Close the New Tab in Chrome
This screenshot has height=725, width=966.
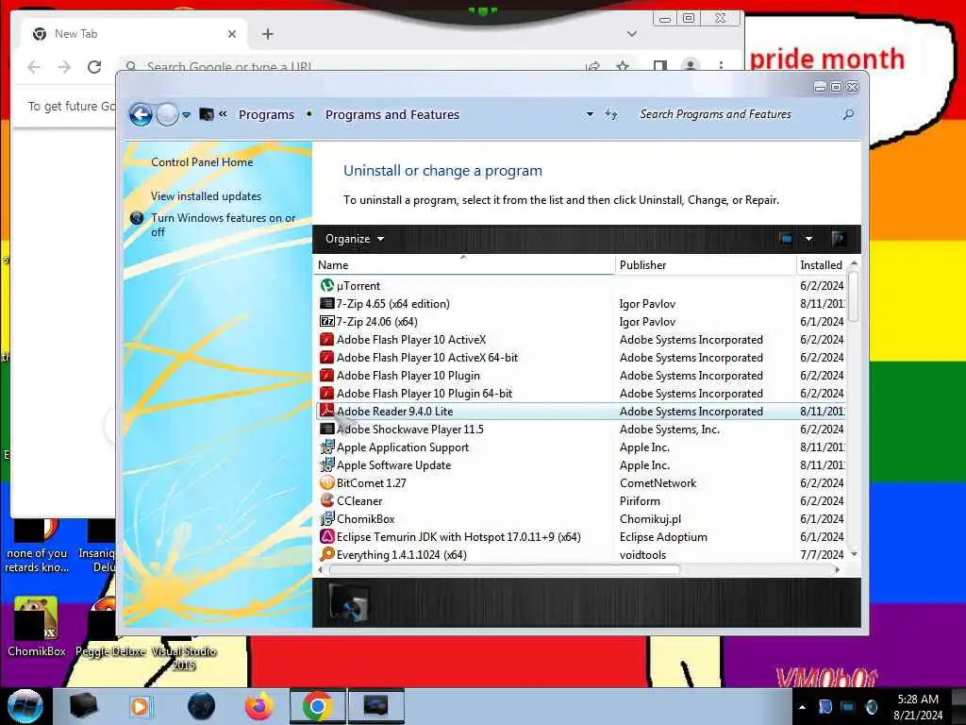(232, 34)
